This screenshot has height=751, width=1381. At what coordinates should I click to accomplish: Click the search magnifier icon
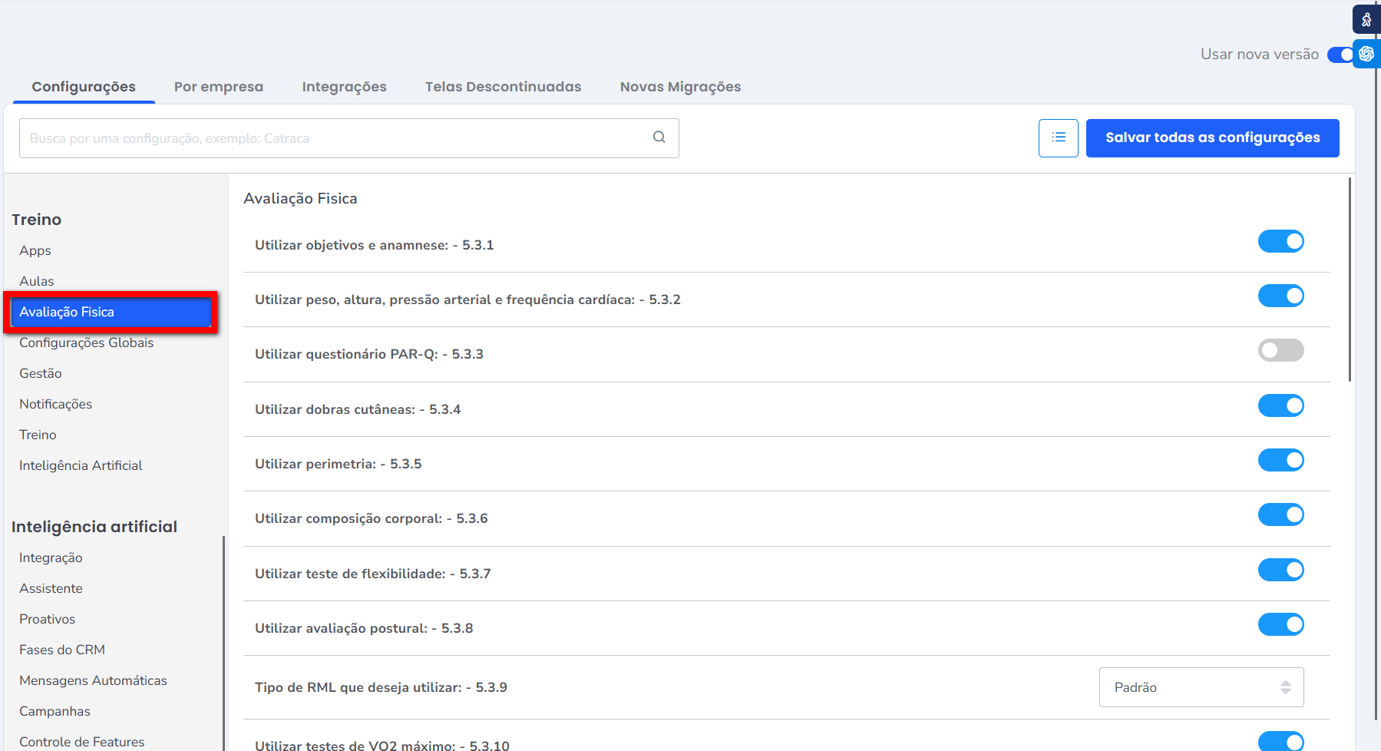tap(659, 137)
